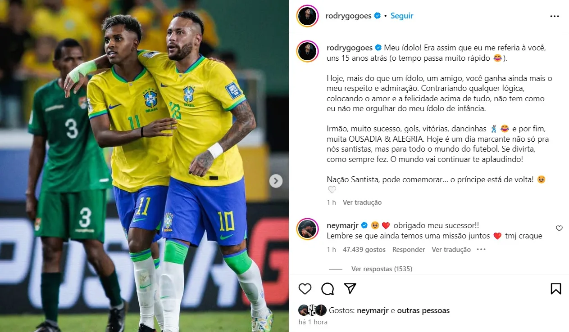Translate neymarjr comment Ver tradução
This screenshot has height=332, width=569.
pyautogui.click(x=451, y=249)
